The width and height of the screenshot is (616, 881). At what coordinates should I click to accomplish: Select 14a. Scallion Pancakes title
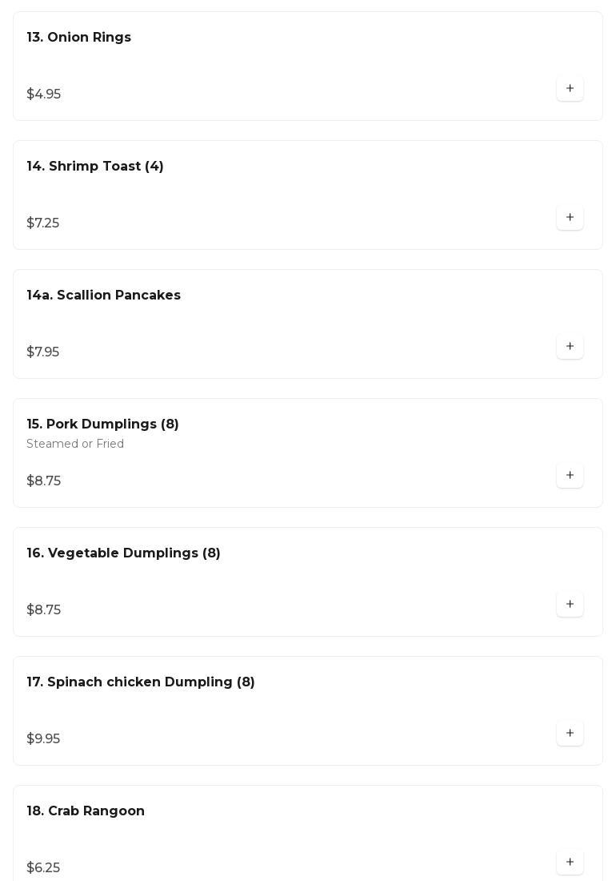tap(103, 296)
